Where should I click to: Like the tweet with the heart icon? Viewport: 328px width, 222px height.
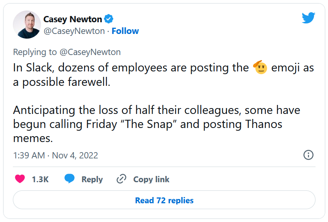20,179
